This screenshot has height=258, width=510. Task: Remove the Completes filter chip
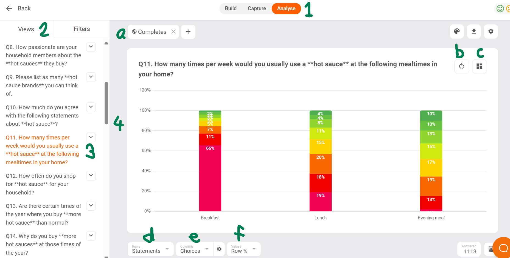pyautogui.click(x=173, y=31)
